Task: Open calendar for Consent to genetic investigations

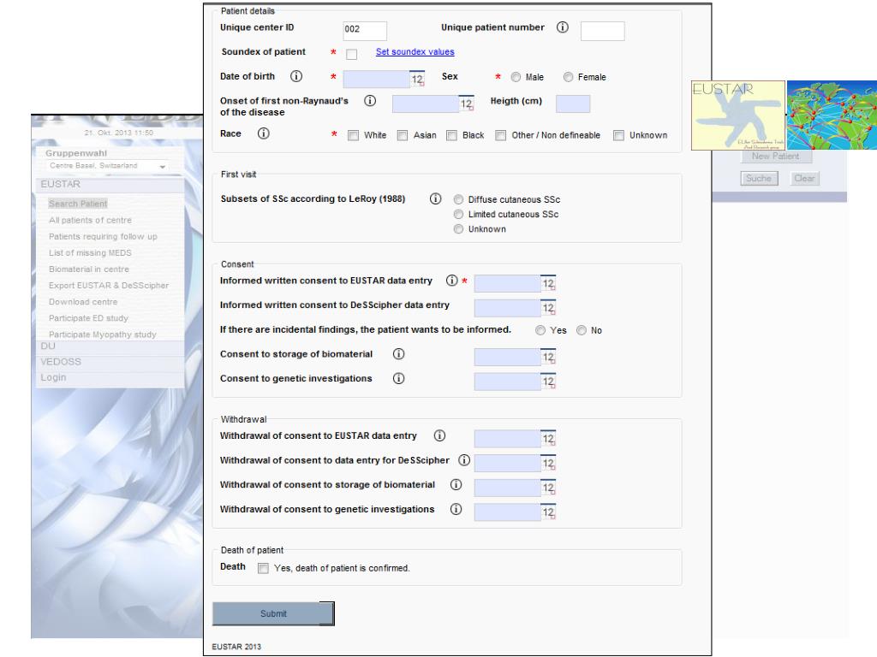Action: point(548,382)
